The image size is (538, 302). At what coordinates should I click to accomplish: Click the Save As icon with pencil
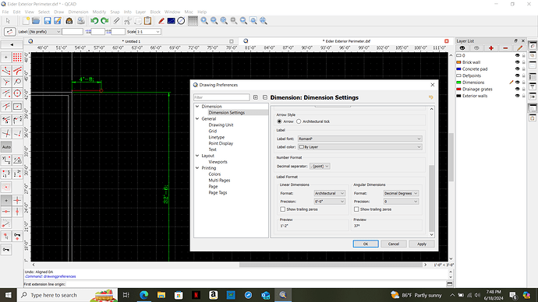[58, 21]
